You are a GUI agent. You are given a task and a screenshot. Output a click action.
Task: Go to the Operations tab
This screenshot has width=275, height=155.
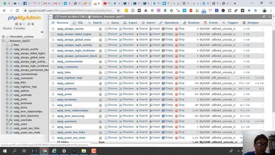point(169,23)
